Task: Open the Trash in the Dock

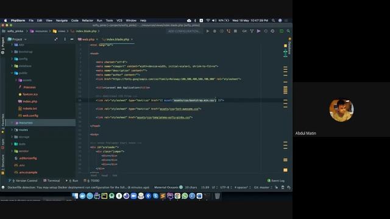Action: tap(217, 196)
